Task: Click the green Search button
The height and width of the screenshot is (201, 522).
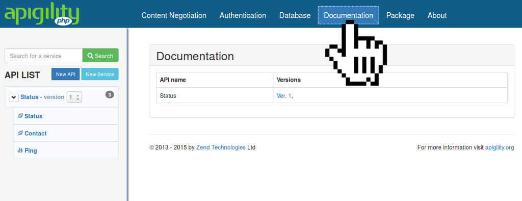Action: 100,56
